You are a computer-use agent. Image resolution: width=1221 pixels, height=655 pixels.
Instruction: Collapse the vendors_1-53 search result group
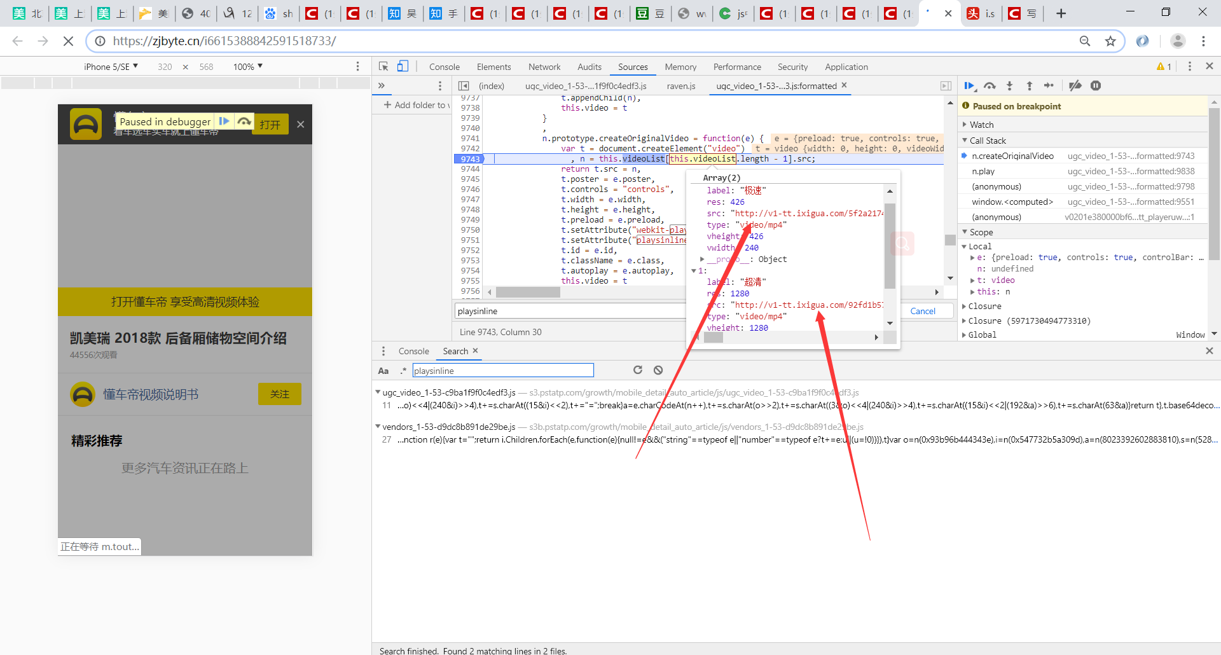(x=378, y=427)
